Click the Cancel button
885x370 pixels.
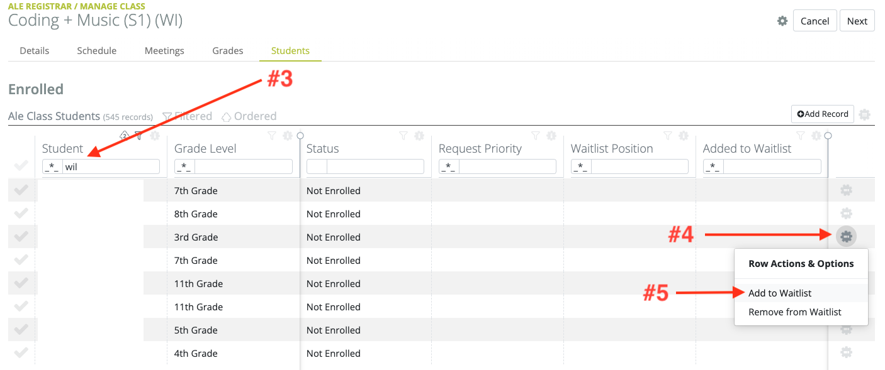[x=815, y=20]
